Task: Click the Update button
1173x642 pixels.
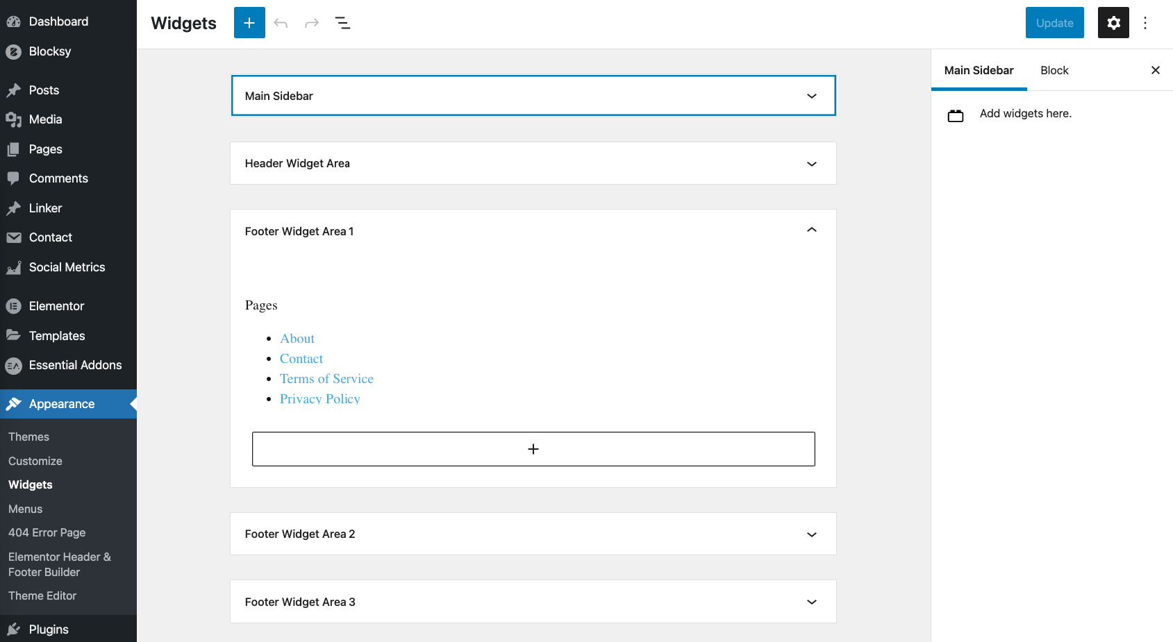Action: point(1054,23)
